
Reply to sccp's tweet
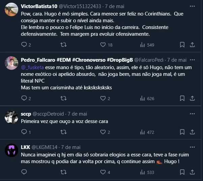[x=24, y=132]
